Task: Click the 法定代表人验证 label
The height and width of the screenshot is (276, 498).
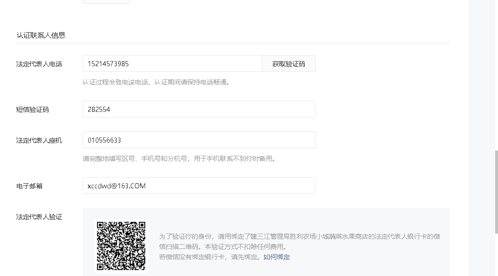Action: point(39,217)
